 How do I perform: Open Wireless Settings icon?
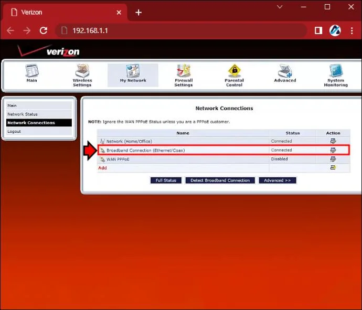tap(82, 71)
